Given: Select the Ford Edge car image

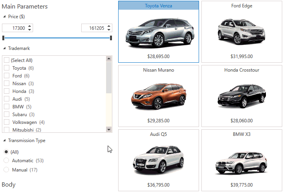Looking at the screenshot, I should click(x=241, y=31).
